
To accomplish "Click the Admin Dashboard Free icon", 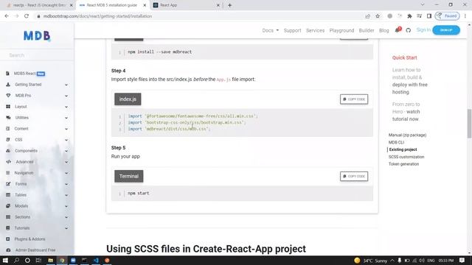I will point(8,250).
